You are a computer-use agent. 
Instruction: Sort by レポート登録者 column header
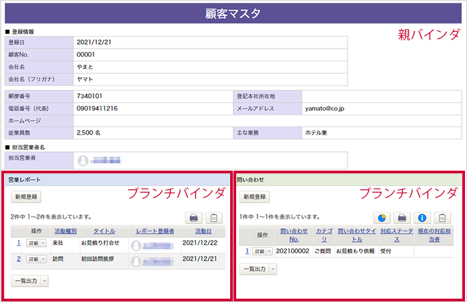coord(155,231)
